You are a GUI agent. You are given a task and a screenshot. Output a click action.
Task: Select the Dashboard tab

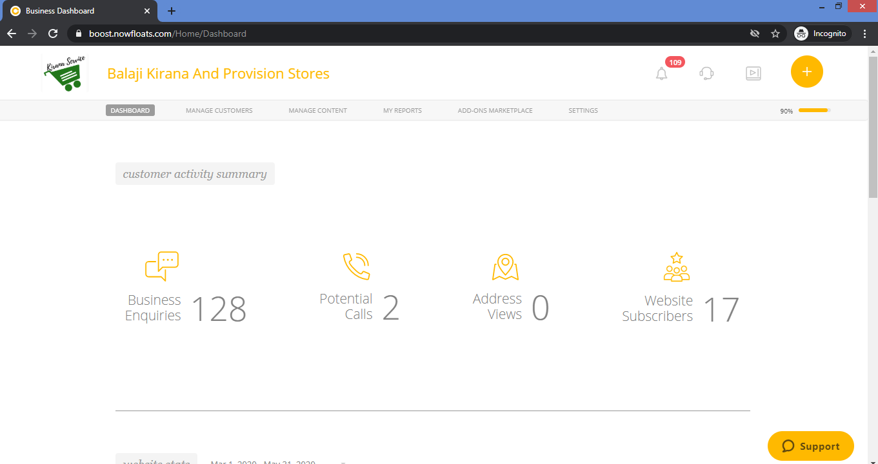pyautogui.click(x=130, y=110)
